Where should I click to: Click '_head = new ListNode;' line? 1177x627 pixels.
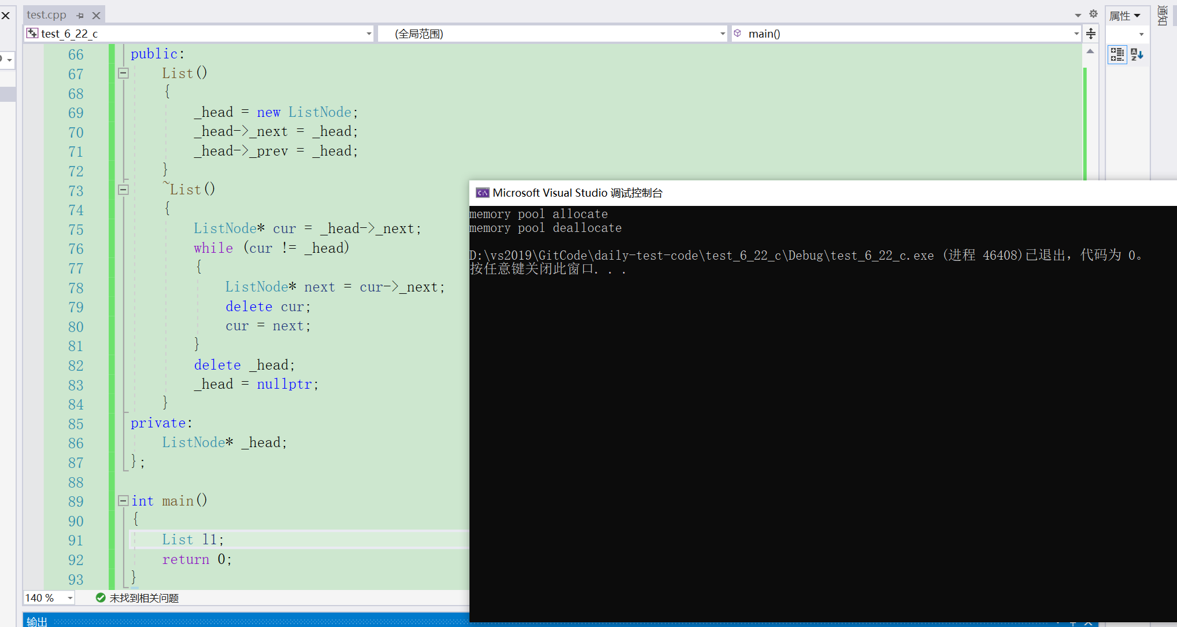(x=276, y=112)
